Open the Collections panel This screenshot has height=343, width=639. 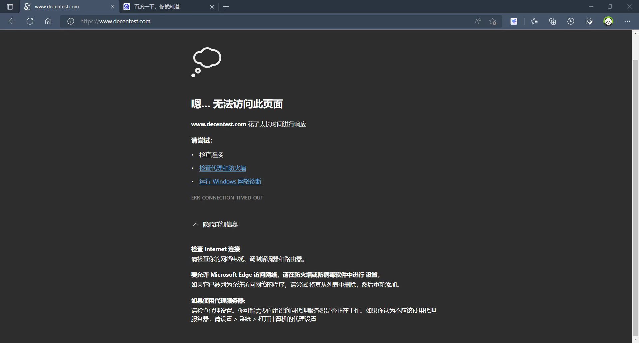[x=552, y=21]
